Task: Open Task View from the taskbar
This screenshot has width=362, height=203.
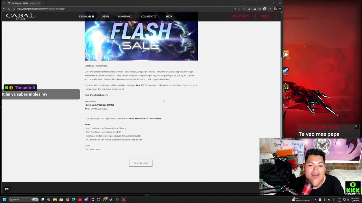Action: [x=43, y=200]
